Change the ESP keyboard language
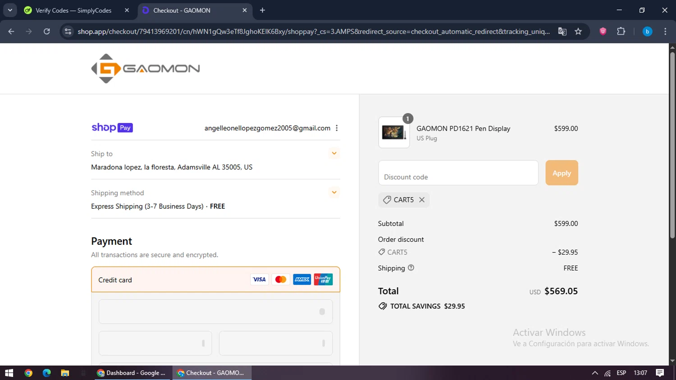 click(621, 373)
